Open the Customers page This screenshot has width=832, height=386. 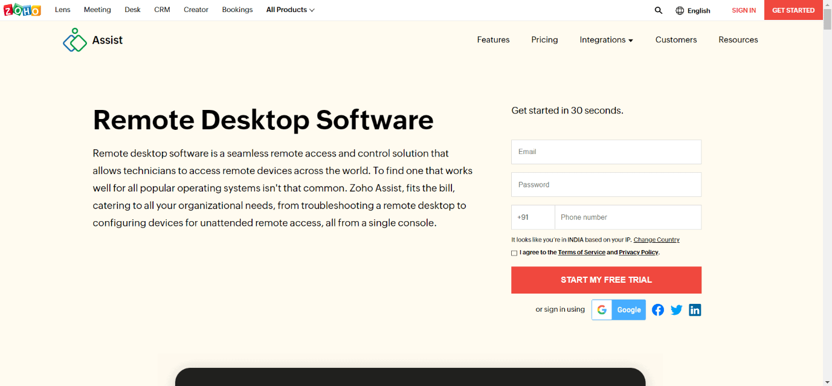click(x=676, y=40)
